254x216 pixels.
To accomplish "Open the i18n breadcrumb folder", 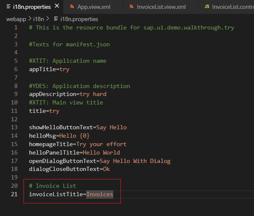I will (39, 19).
